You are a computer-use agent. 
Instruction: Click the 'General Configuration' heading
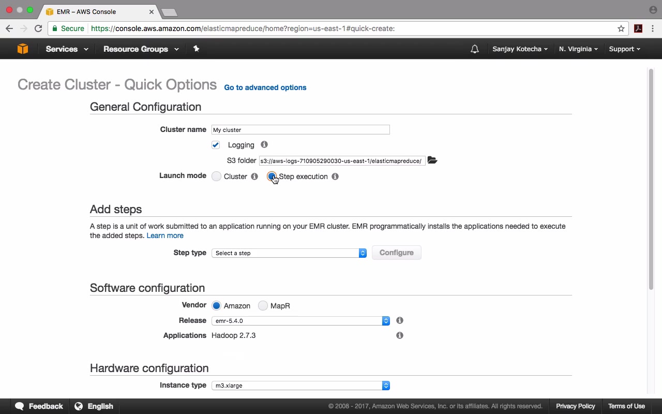(x=146, y=107)
